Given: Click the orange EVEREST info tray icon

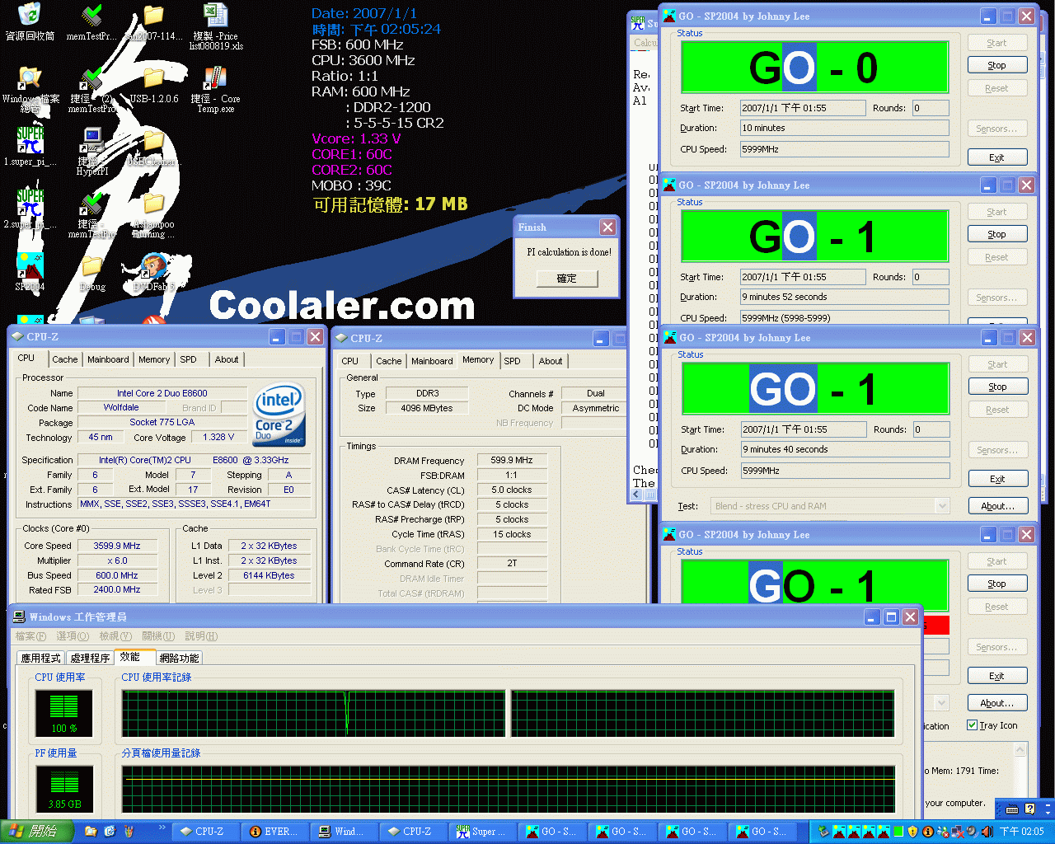Looking at the screenshot, I should [x=927, y=832].
